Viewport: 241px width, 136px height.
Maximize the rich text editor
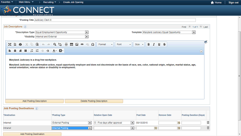(10, 45)
